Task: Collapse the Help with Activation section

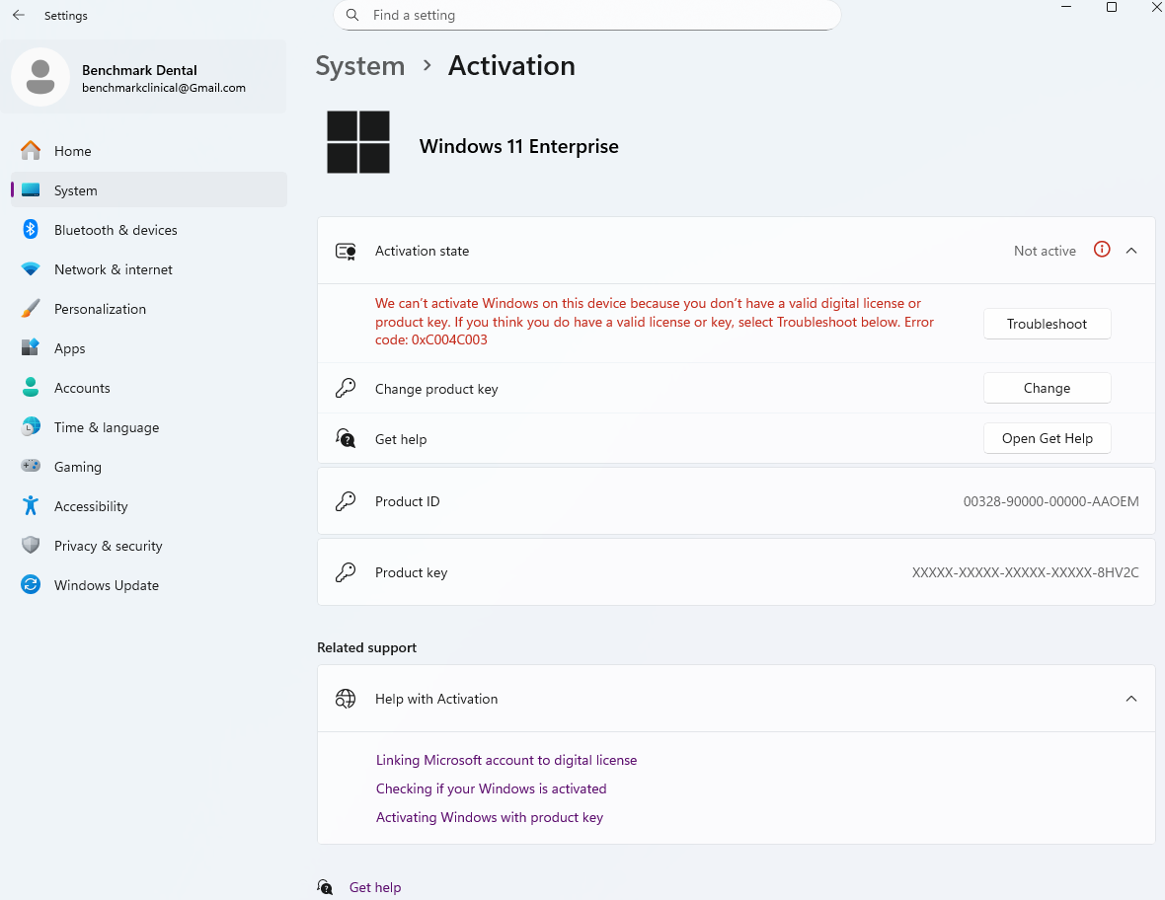Action: pos(1131,699)
